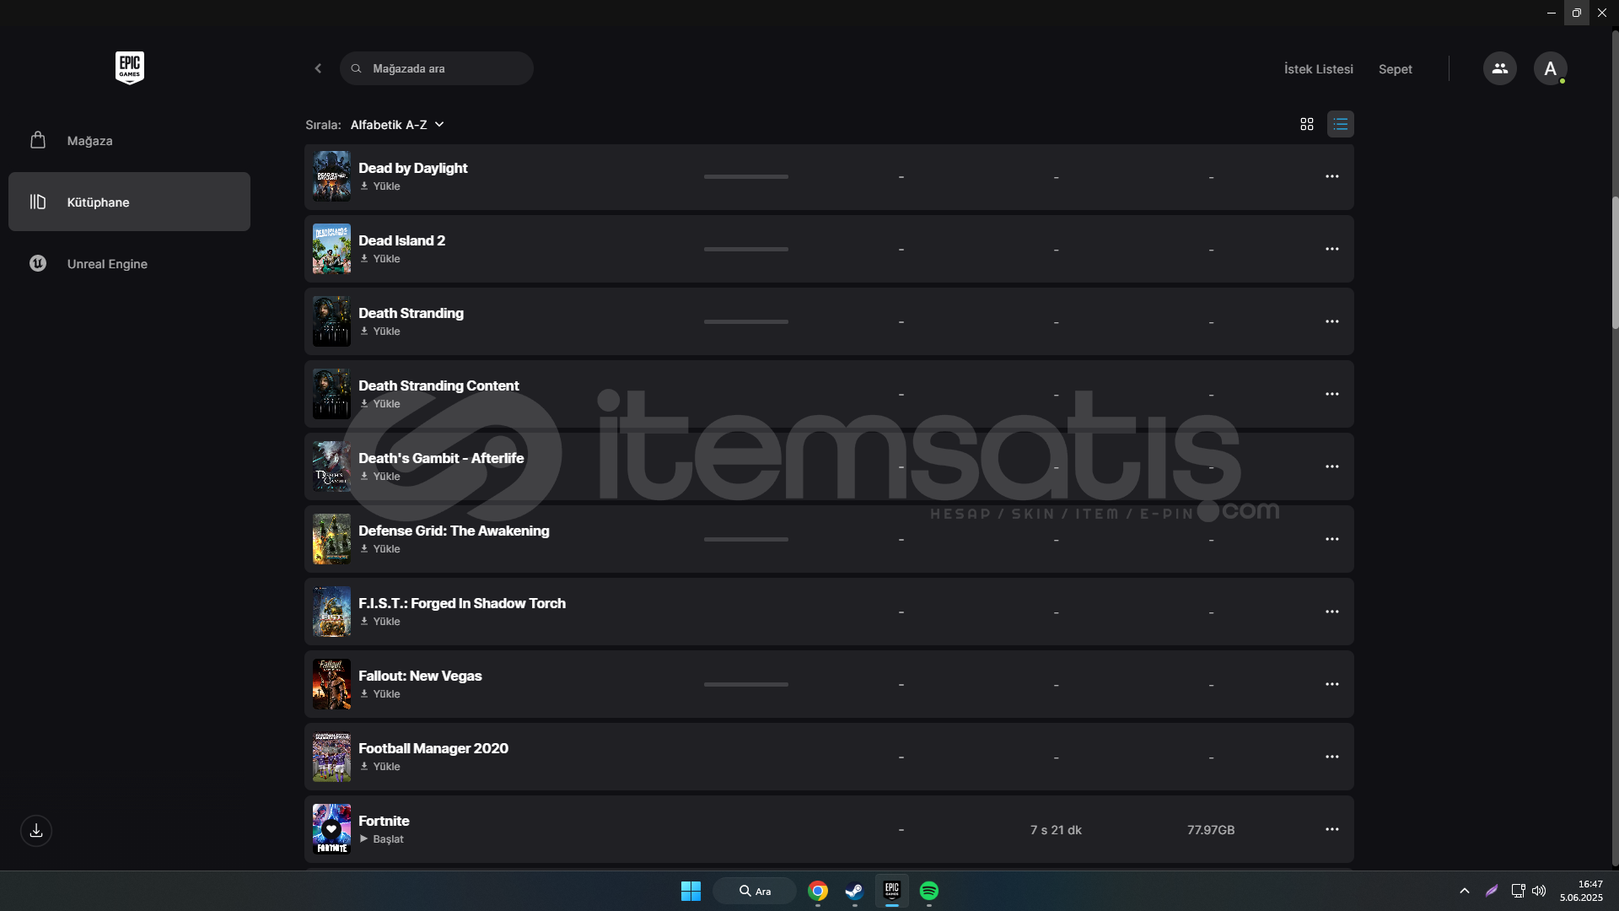
Task: Open more options for Death Stranding Content
Action: pos(1332,394)
